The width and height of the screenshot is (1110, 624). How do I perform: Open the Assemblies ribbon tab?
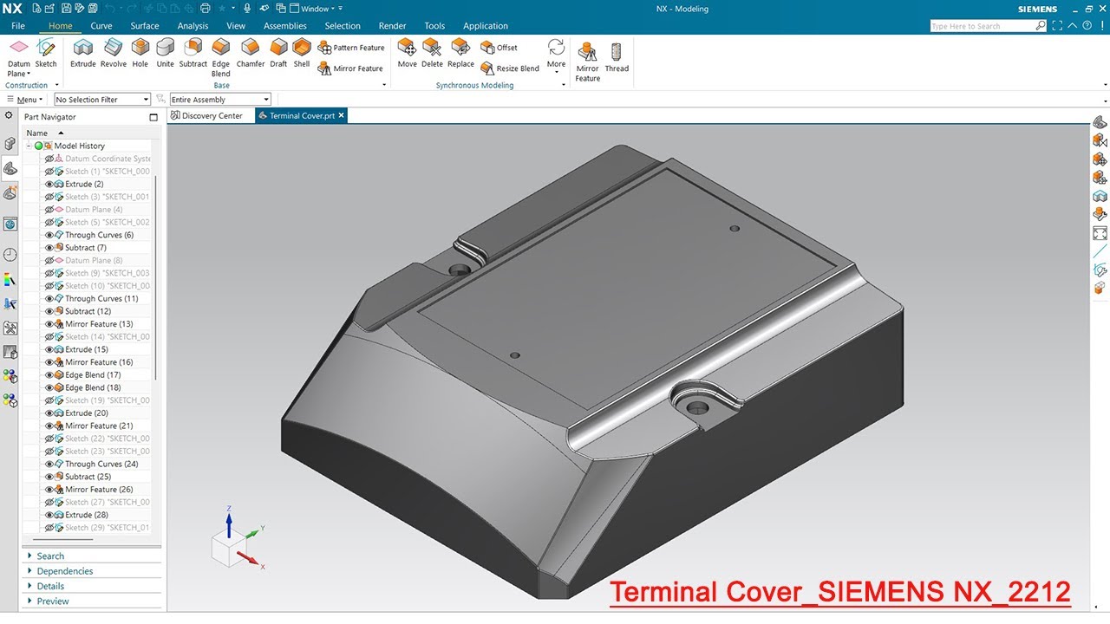285,26
